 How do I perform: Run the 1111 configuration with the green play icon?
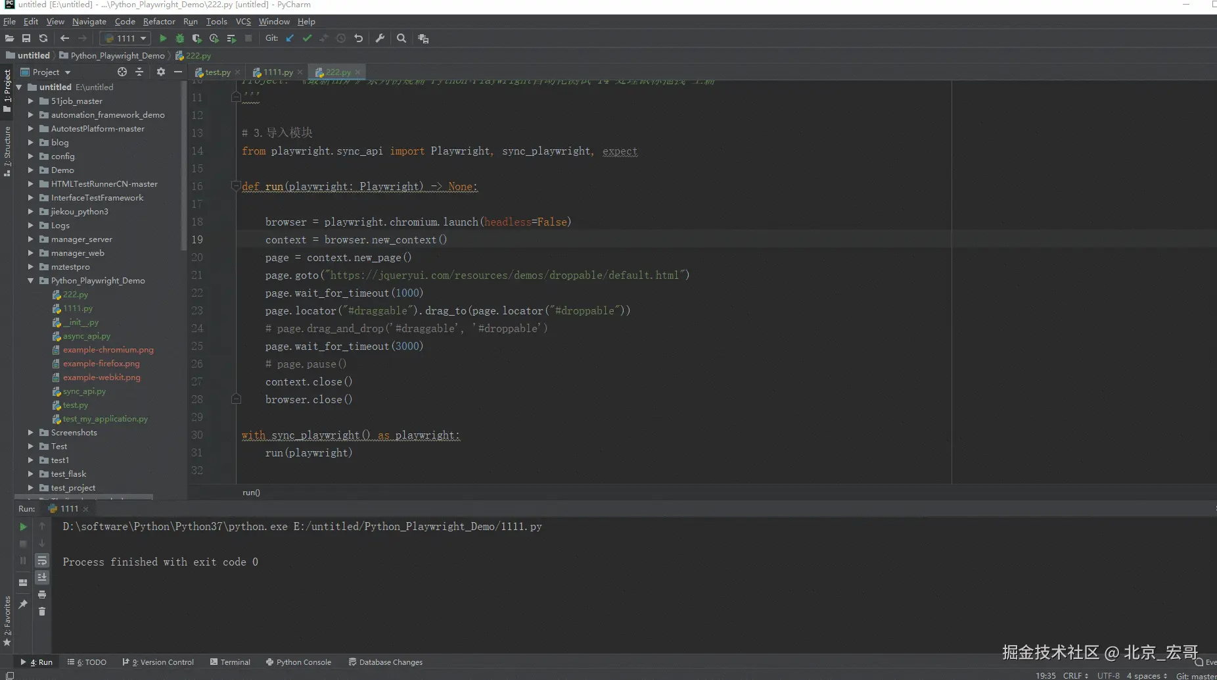(163, 38)
